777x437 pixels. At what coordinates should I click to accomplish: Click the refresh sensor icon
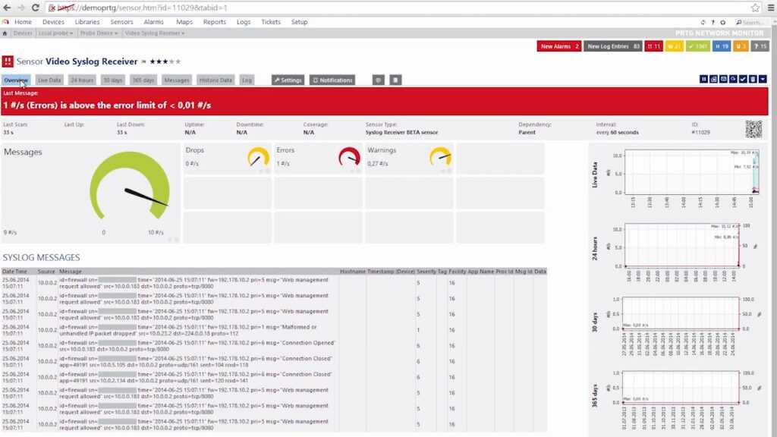point(732,79)
